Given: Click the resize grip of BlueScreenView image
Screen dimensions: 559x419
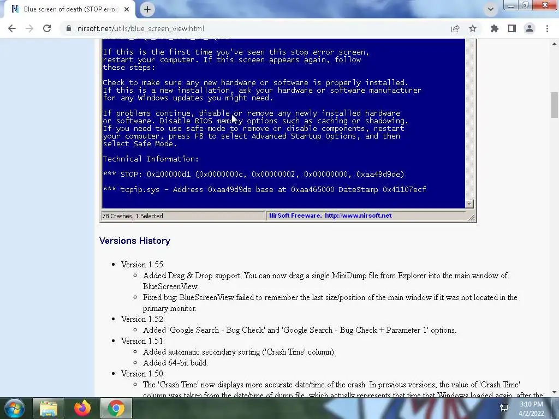Looking at the screenshot, I should (x=471, y=217).
